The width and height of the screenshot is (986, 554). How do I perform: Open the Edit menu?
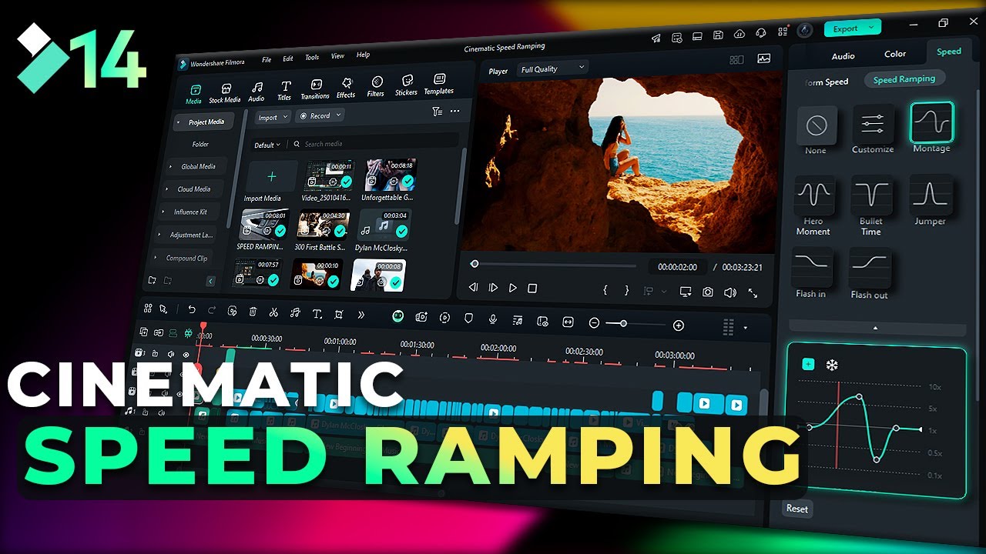pyautogui.click(x=288, y=58)
